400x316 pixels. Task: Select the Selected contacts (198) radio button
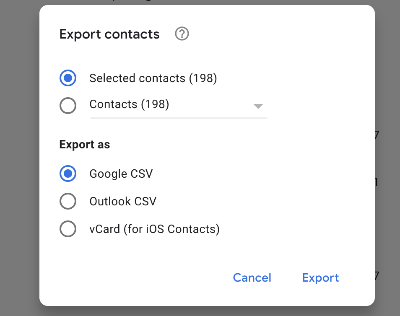click(68, 78)
